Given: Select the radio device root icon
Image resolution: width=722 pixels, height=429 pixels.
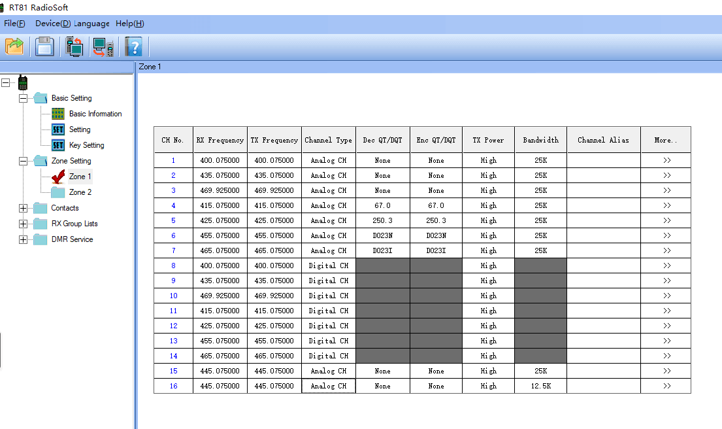Looking at the screenshot, I should [x=23, y=82].
